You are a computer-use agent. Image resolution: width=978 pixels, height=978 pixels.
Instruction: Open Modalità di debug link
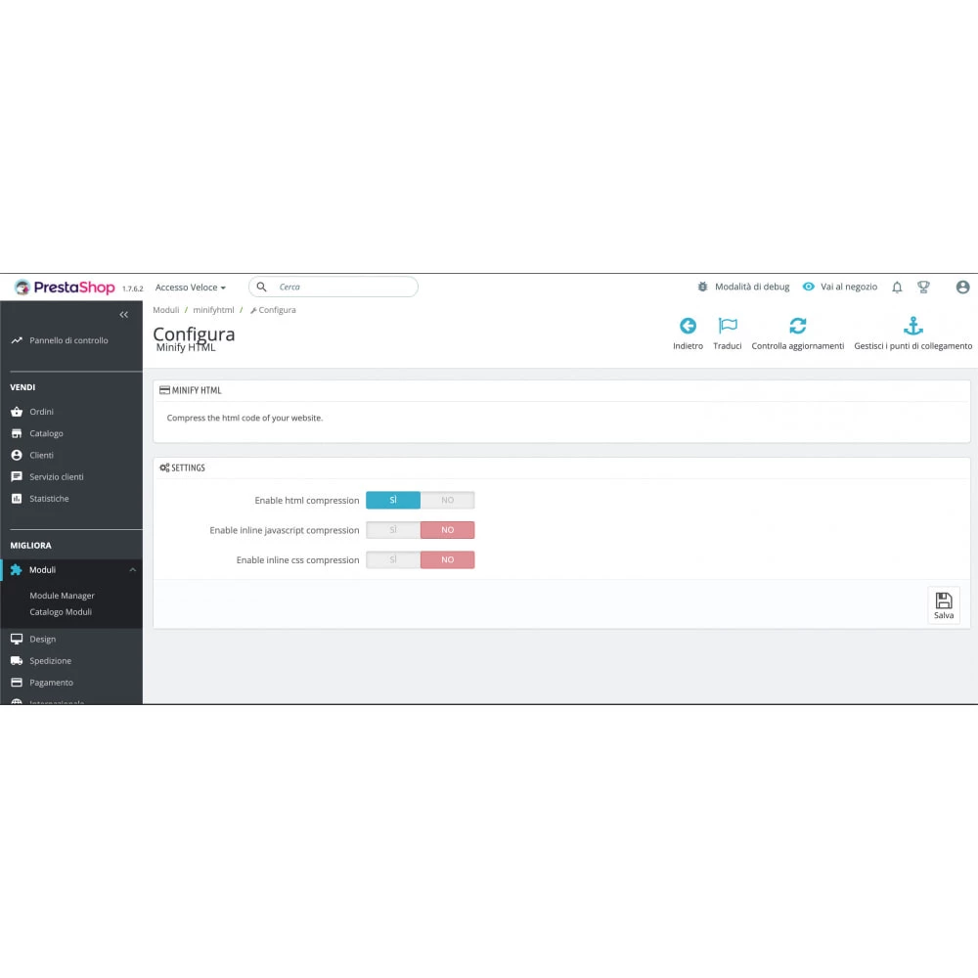751,287
